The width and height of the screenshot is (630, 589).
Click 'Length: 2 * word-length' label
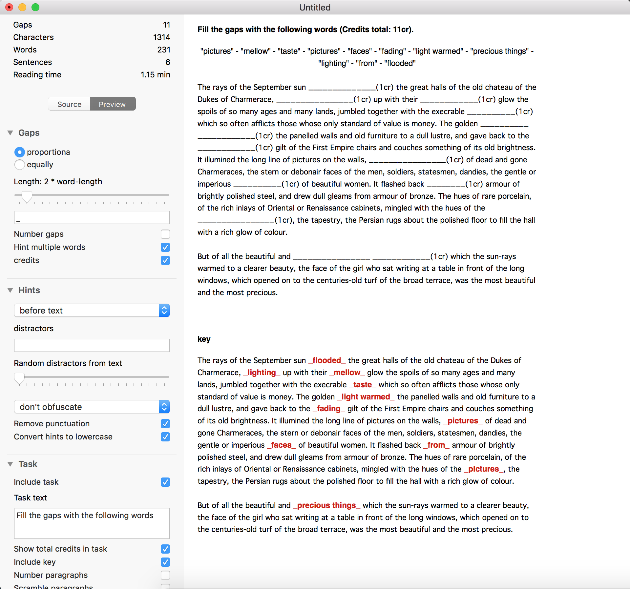coord(58,182)
